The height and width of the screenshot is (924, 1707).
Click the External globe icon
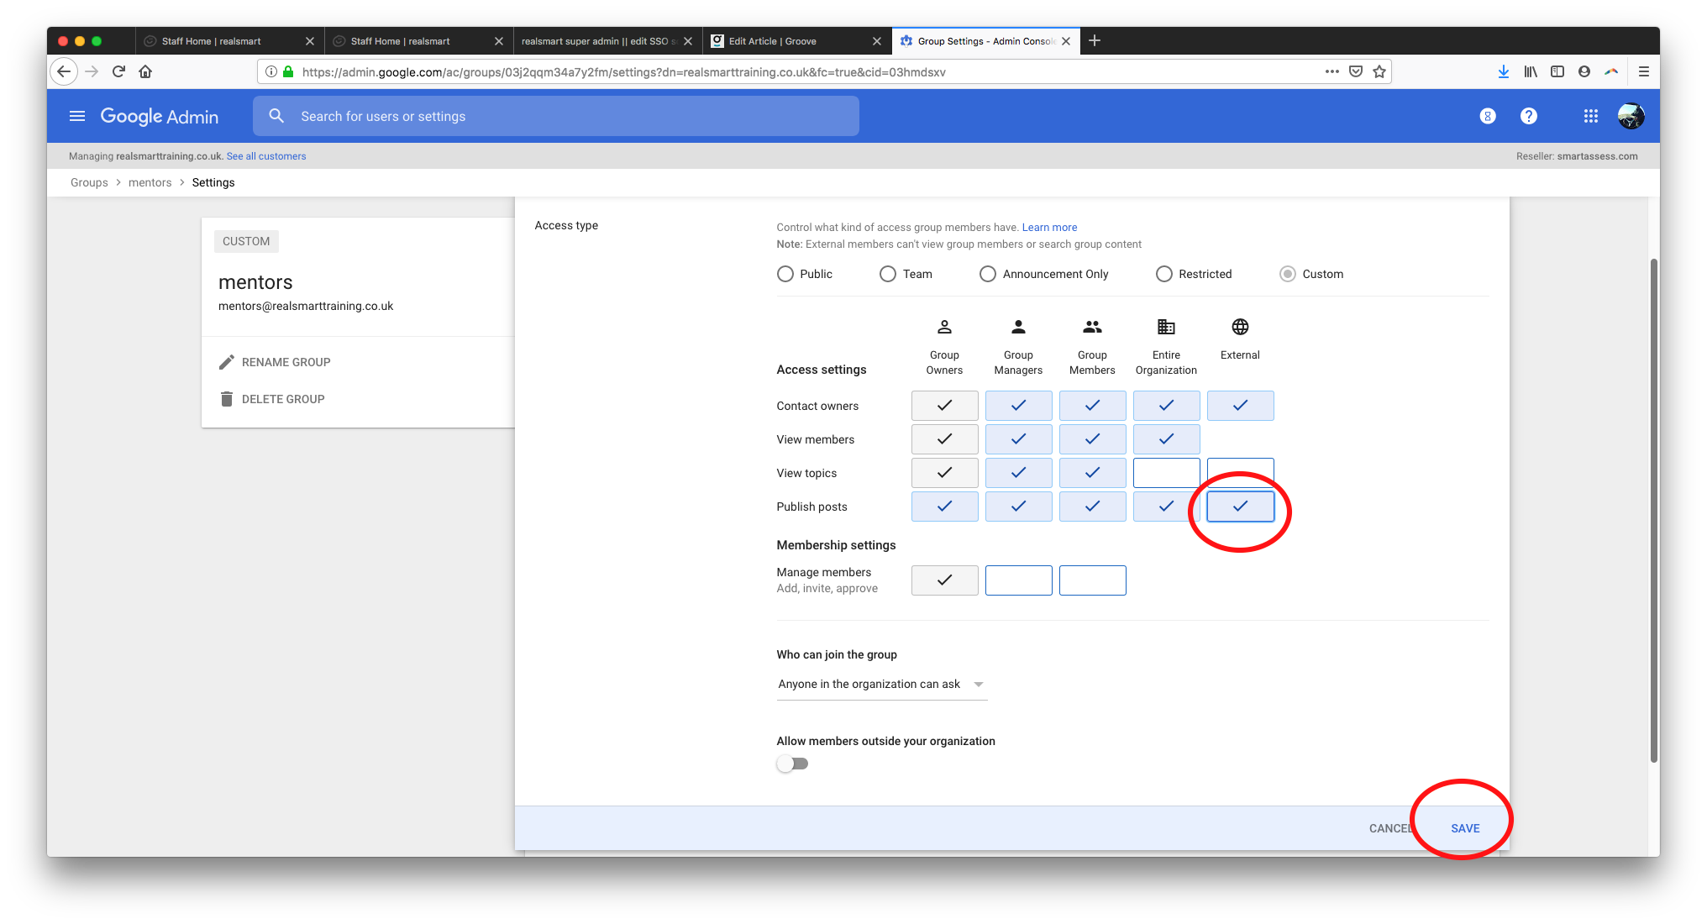pos(1240,327)
